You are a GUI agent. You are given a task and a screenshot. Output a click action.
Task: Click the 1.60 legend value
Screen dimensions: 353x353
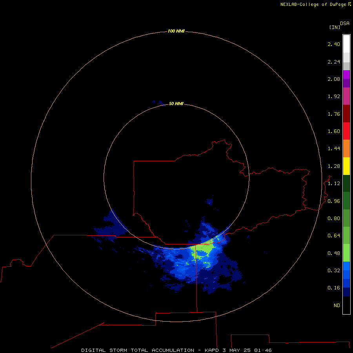click(334, 131)
